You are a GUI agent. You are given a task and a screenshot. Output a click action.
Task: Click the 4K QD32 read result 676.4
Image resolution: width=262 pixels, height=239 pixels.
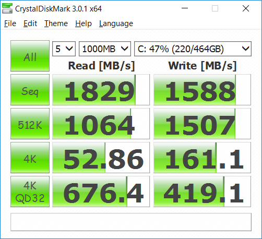click(101, 192)
